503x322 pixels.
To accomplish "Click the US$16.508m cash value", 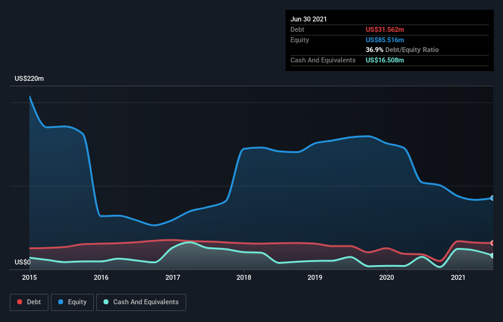I will pos(385,60).
